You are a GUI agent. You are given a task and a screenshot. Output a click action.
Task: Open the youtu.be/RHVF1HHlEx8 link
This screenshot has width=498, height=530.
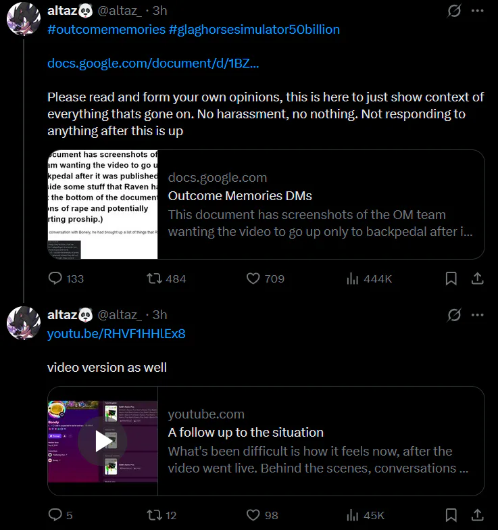(116, 334)
